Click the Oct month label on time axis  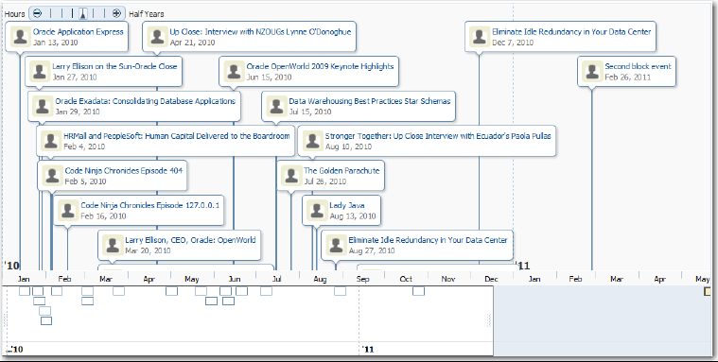coord(406,279)
